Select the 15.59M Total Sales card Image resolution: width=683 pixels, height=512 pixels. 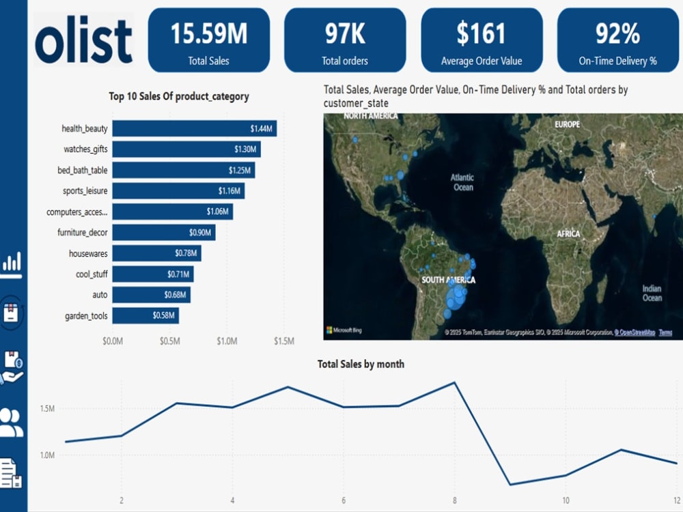(x=208, y=40)
